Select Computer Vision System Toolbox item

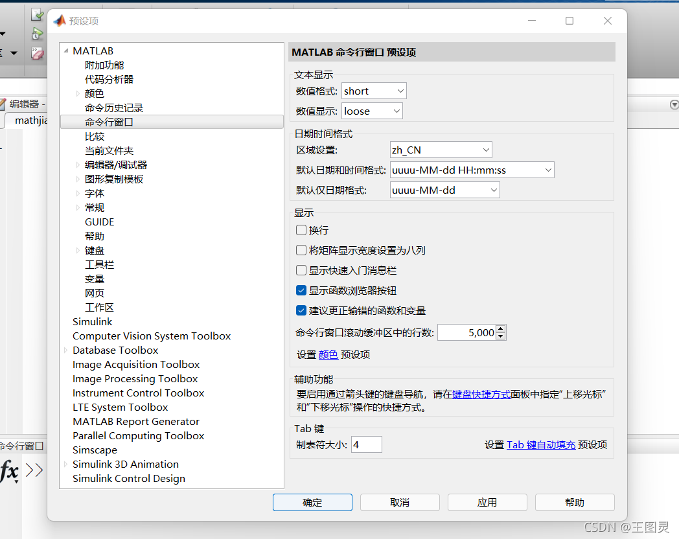tap(152, 336)
